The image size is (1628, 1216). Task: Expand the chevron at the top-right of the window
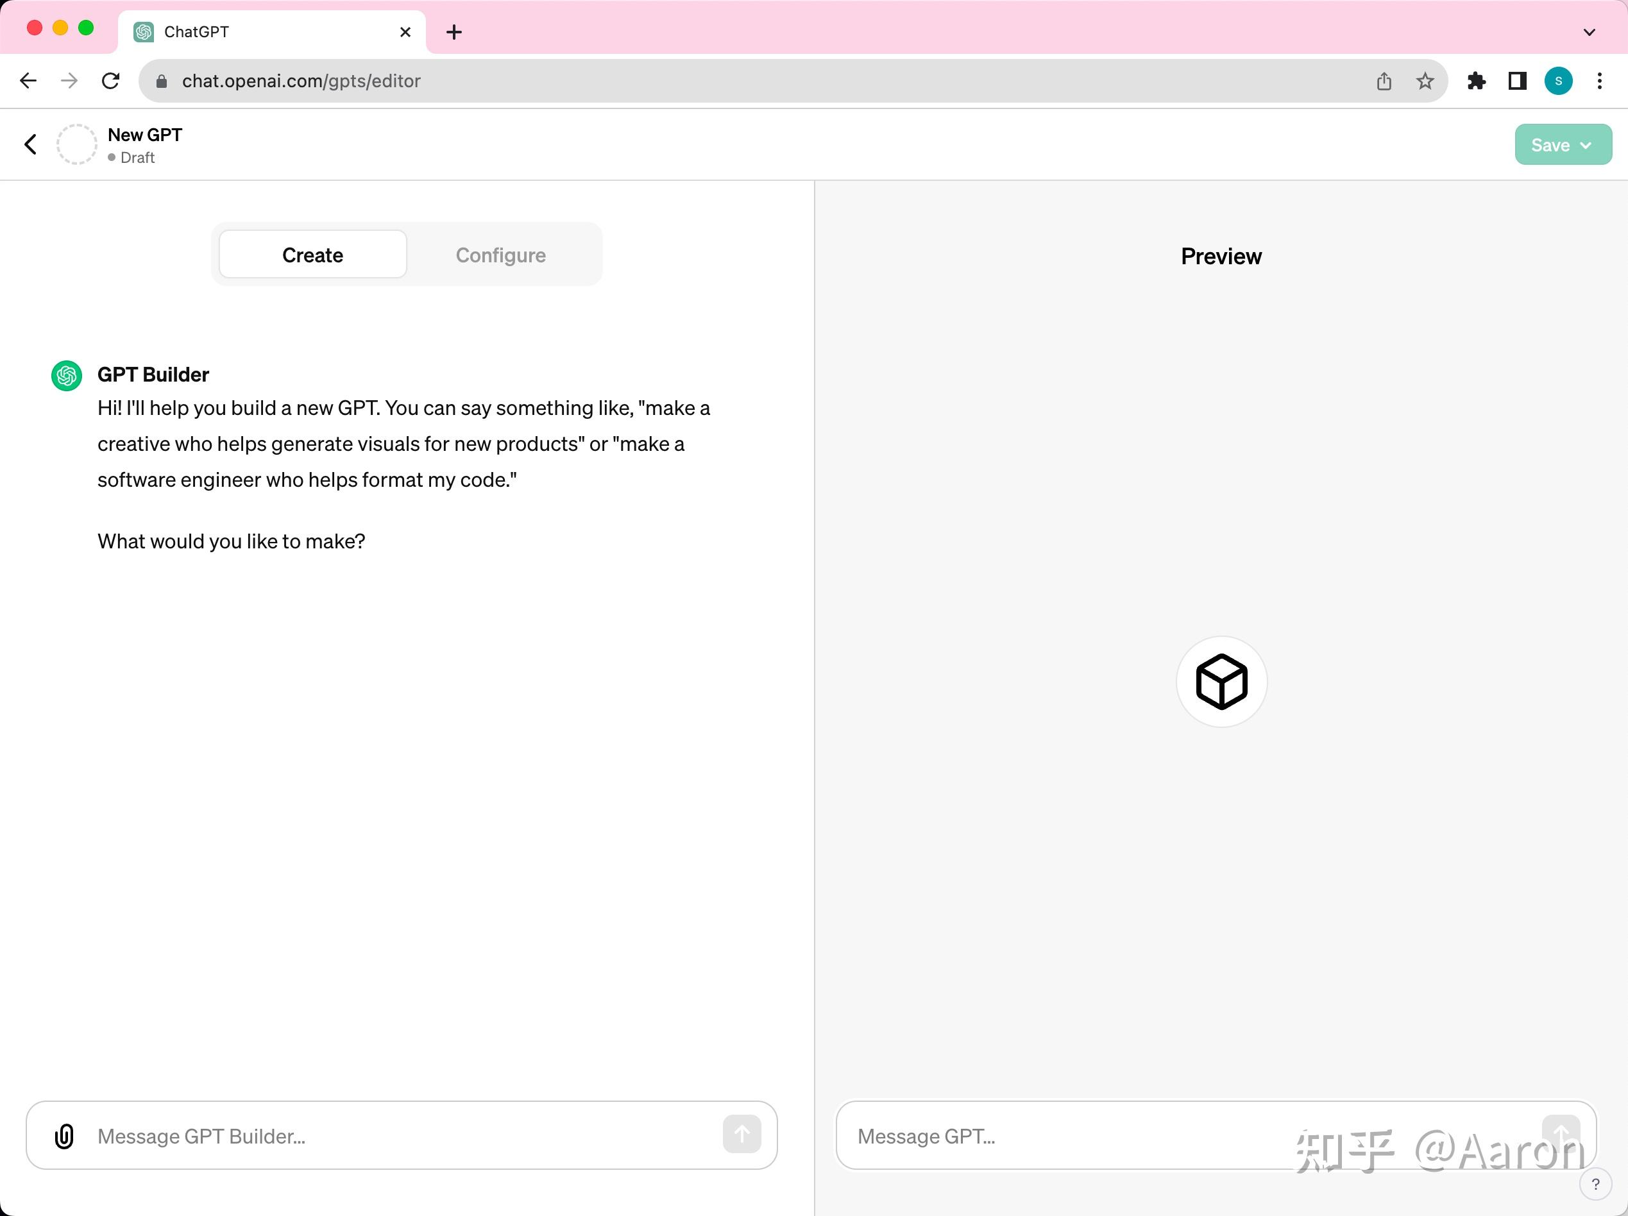pos(1589,31)
